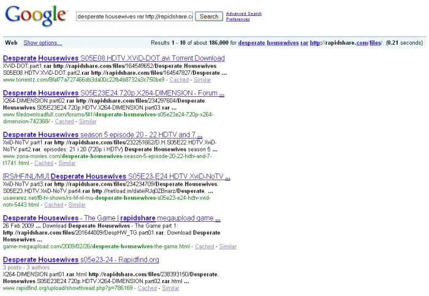Open the Advanced Search link
The image size is (429, 296).
[x=243, y=13]
